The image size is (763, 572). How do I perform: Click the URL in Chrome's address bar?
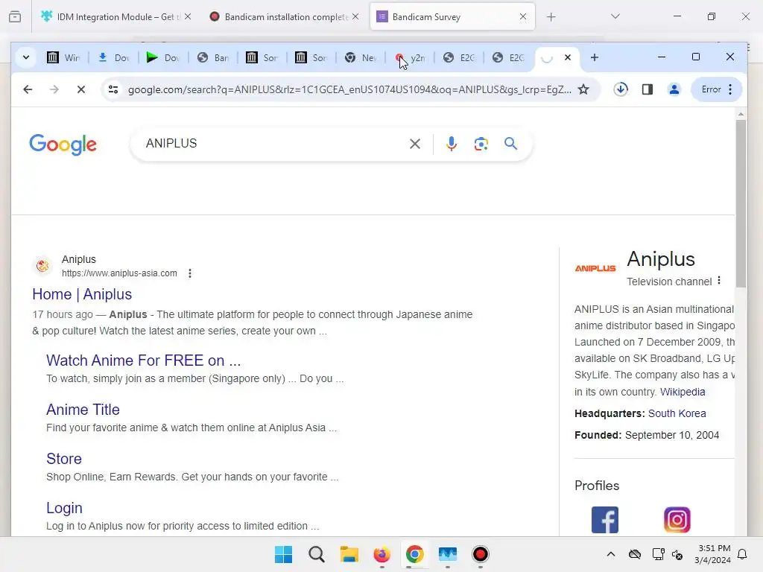coord(349,89)
